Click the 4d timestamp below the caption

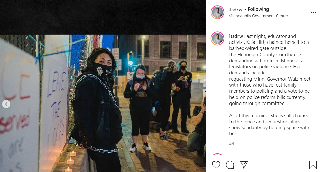tap(232, 144)
